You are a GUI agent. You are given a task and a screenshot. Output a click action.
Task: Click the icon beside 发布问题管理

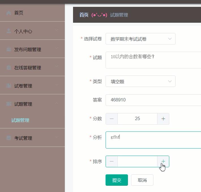(8, 49)
